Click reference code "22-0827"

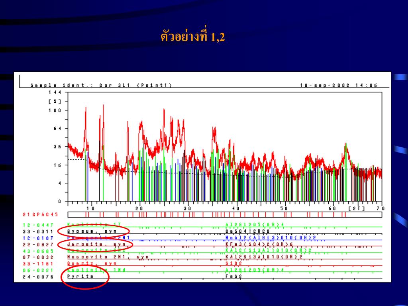38,245
